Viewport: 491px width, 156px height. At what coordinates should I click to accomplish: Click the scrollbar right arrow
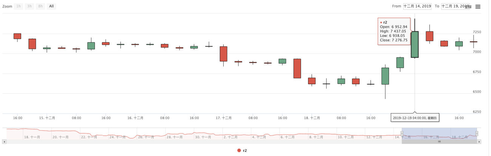point(479,142)
